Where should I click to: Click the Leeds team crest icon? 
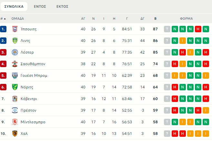tap(15, 41)
